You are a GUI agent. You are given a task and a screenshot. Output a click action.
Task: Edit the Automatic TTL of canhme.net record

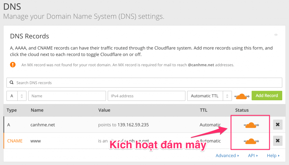point(210,125)
